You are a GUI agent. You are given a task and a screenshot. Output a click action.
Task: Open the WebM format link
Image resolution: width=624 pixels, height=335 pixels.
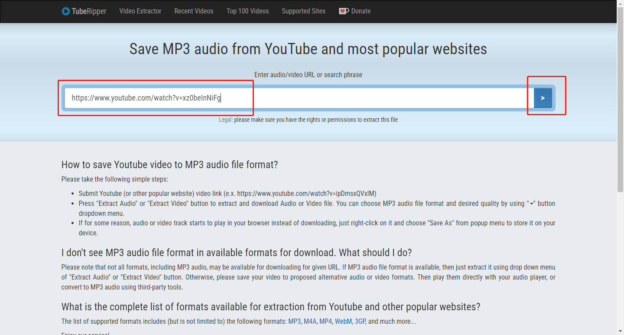point(343,322)
